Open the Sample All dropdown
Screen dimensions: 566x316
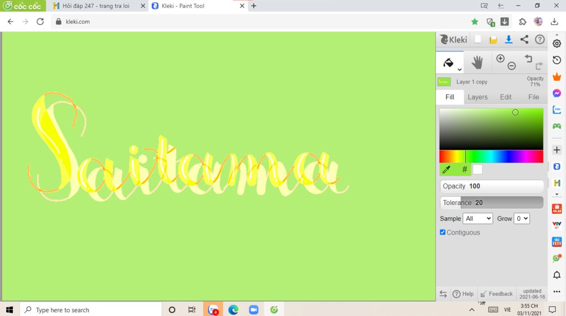tap(478, 219)
